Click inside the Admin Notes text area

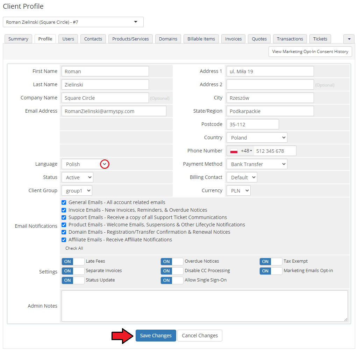(205, 306)
